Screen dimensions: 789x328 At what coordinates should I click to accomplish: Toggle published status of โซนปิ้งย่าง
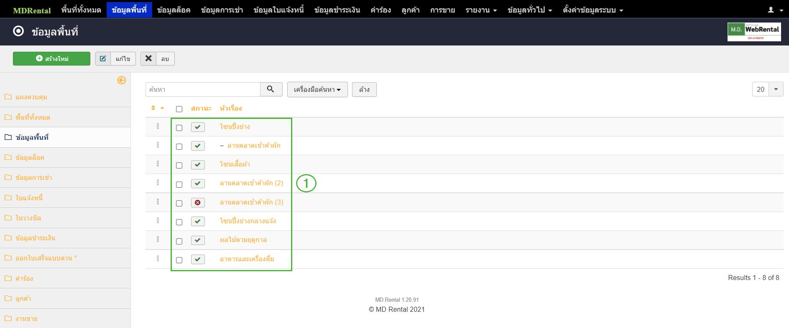click(x=198, y=127)
